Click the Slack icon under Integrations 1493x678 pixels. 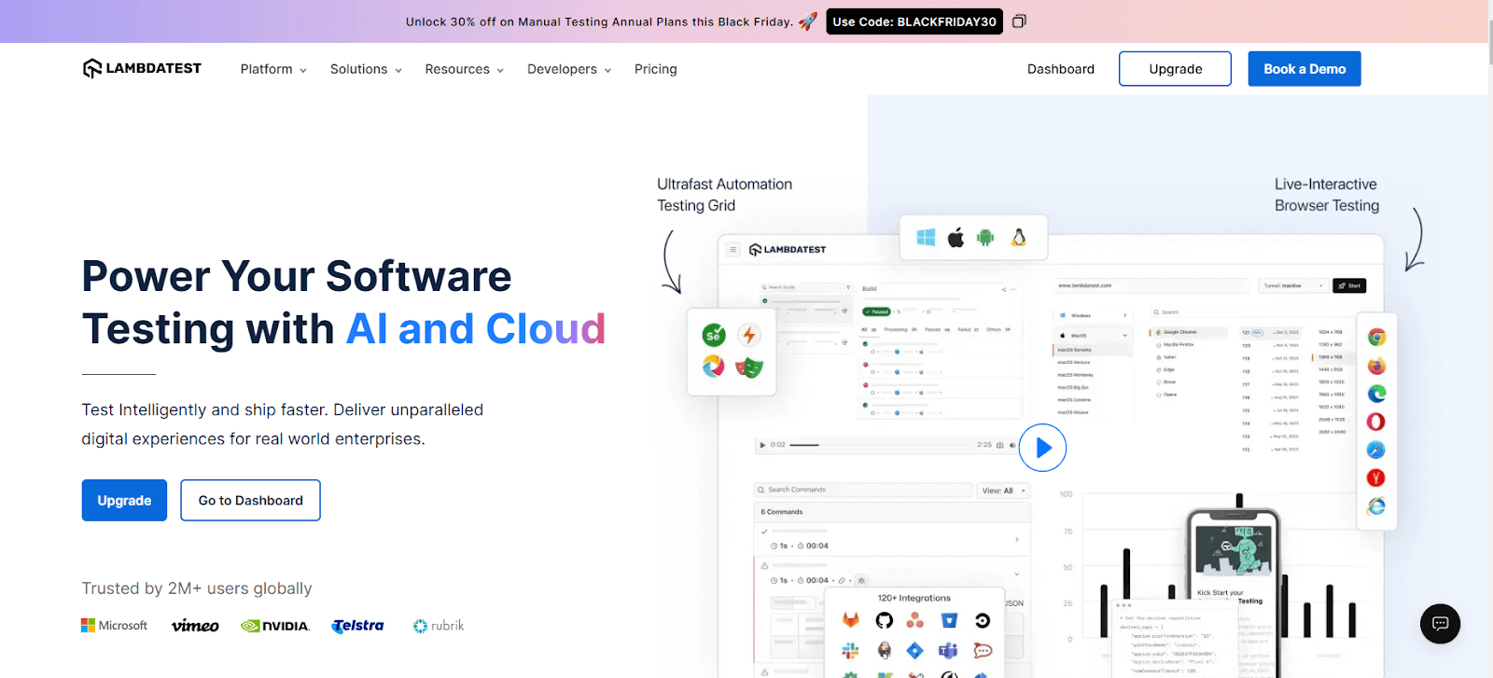(851, 650)
